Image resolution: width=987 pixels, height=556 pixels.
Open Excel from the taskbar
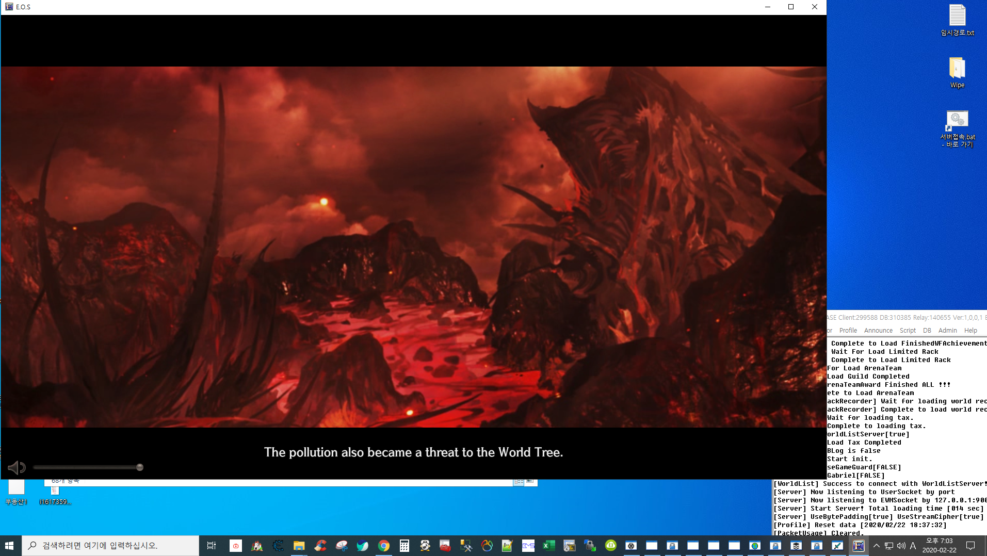point(548,546)
